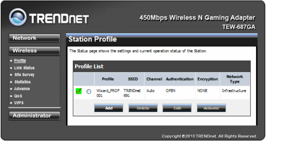Click the Delete profile button
304x158 pixels.
pyautogui.click(x=143, y=108)
